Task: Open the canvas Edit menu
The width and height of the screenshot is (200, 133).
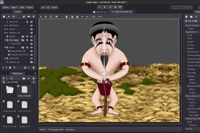Action: click(x=93, y=17)
